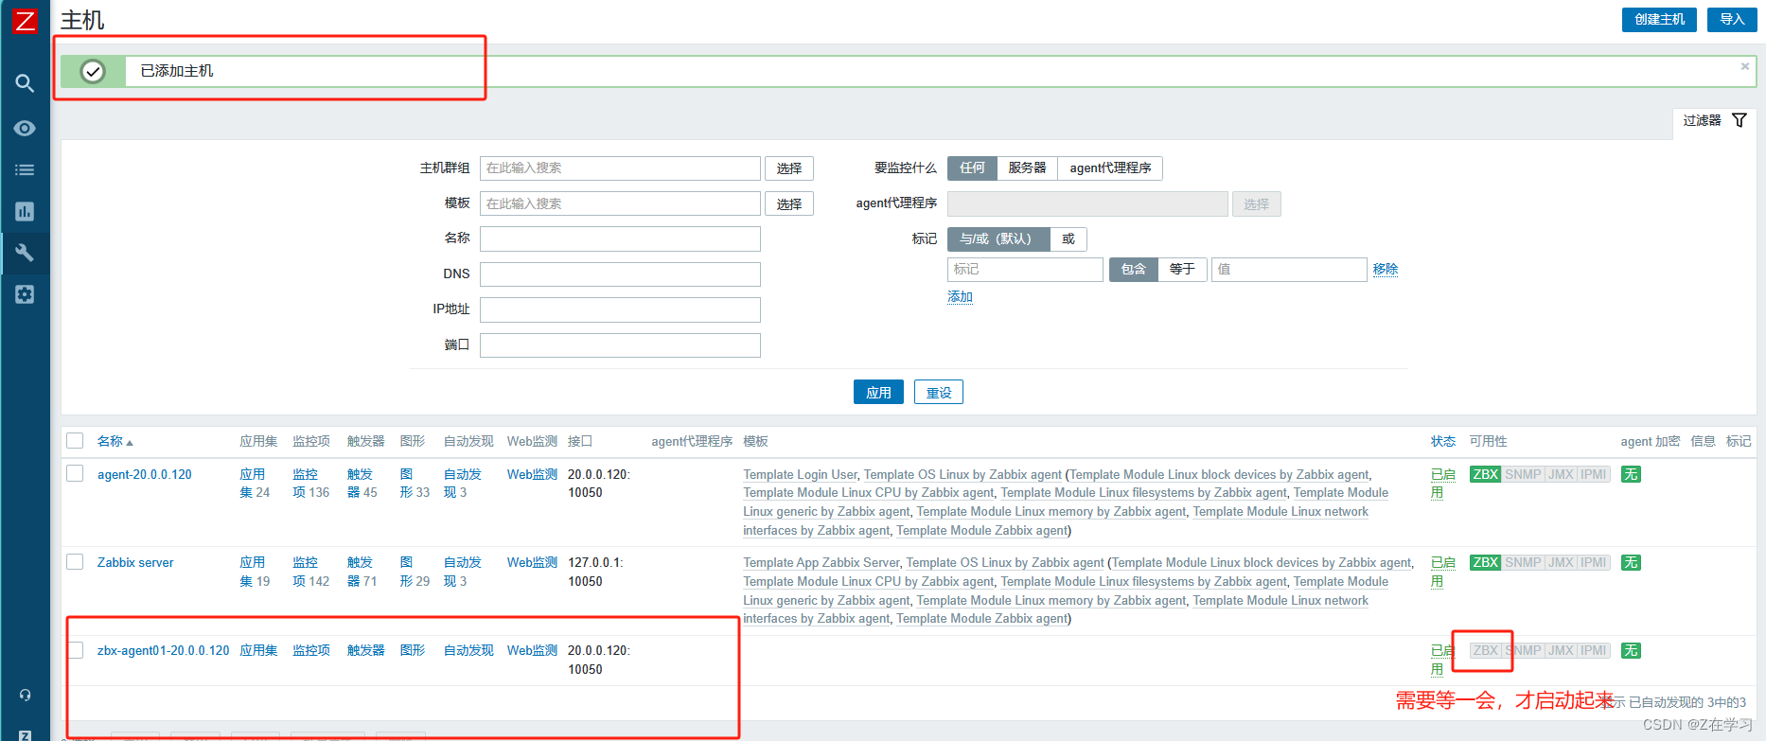
Task: Select 与/或 (默认) tag mode
Action: 998,238
